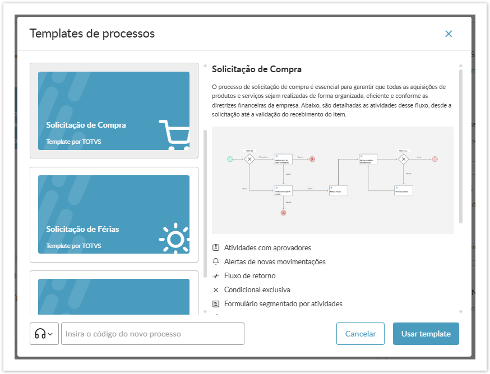Click the description panel scroll-up arrow
490x374 pixels.
(x=461, y=66)
